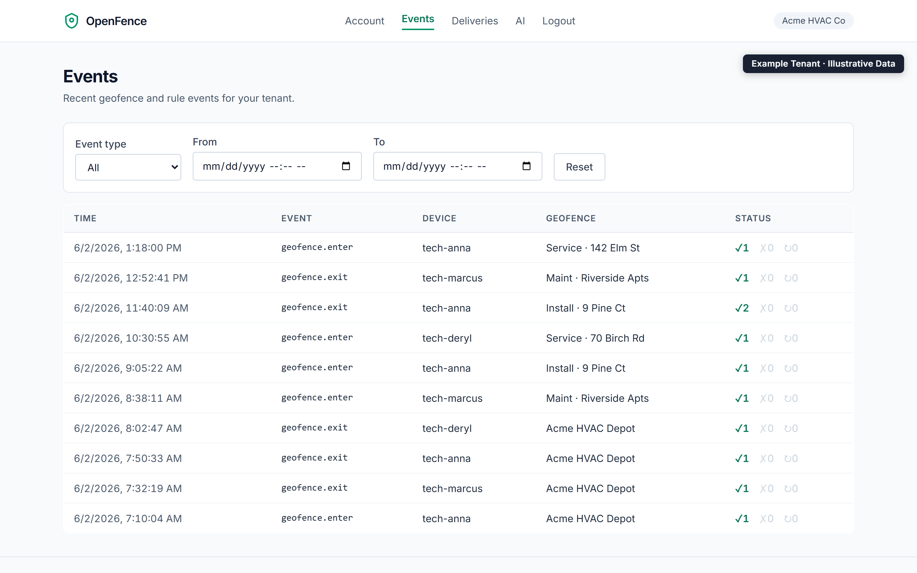Viewport: 917px width, 573px height.
Task: Click the OpenFence brand name link
Action: (x=116, y=21)
